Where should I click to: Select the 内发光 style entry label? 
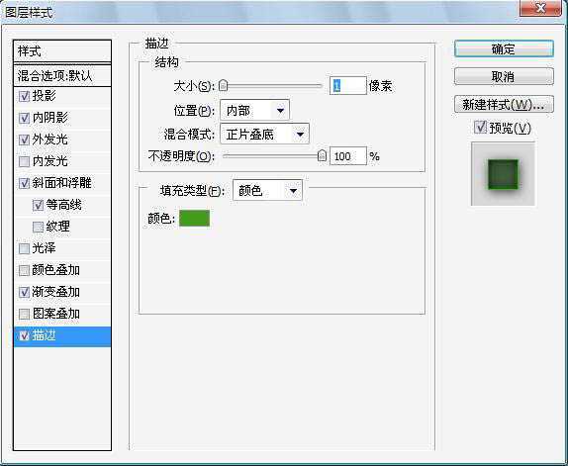click(50, 161)
